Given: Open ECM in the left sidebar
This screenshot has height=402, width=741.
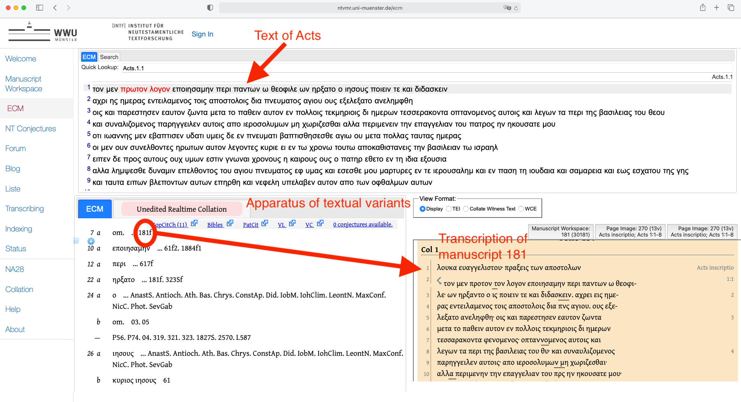Looking at the screenshot, I should [16, 108].
